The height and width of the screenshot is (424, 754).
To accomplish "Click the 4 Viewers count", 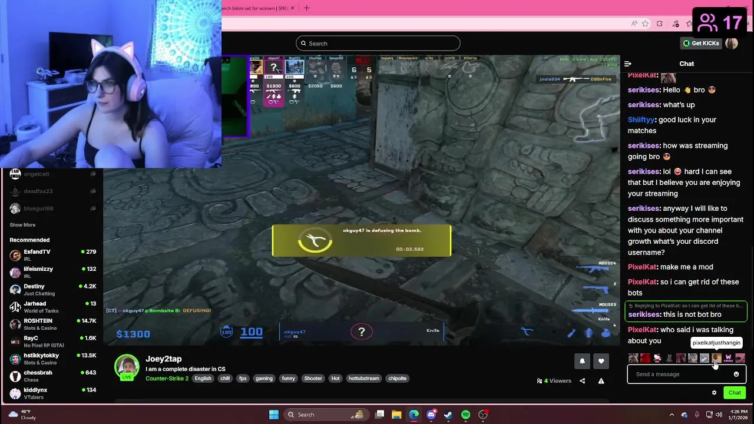I will (554, 381).
